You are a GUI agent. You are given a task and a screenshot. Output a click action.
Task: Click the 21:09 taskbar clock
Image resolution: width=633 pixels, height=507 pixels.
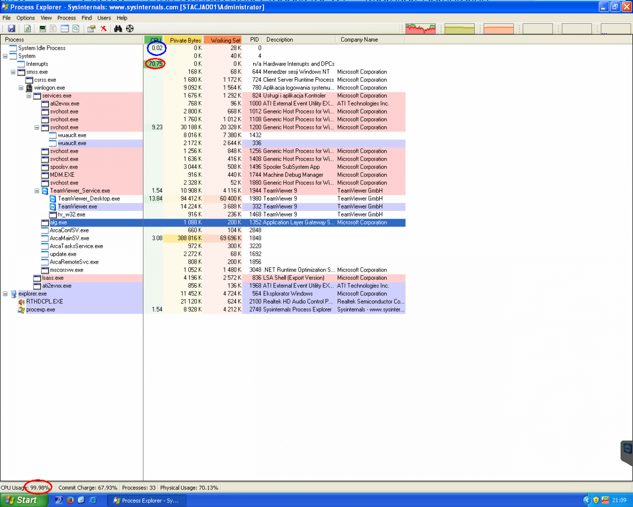click(x=619, y=500)
